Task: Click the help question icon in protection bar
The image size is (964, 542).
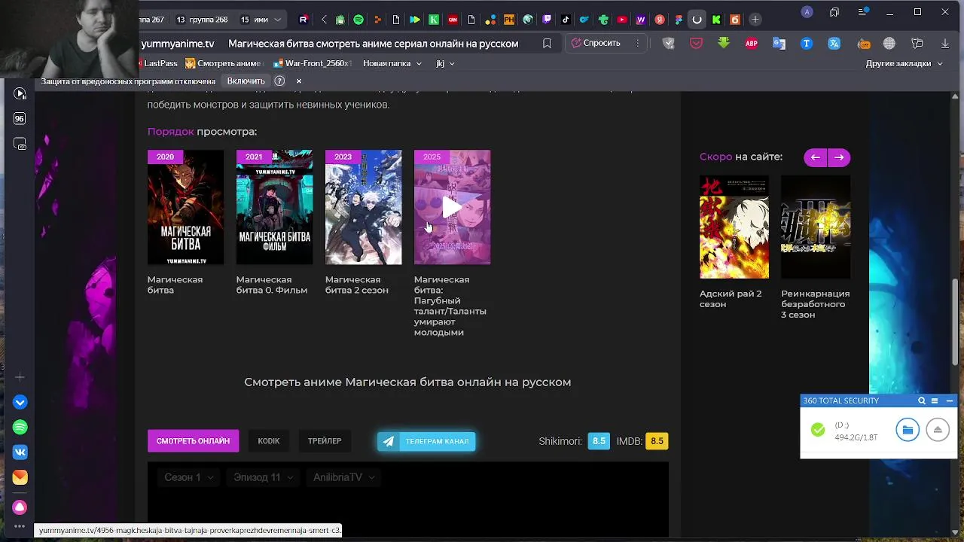Action: (x=279, y=81)
